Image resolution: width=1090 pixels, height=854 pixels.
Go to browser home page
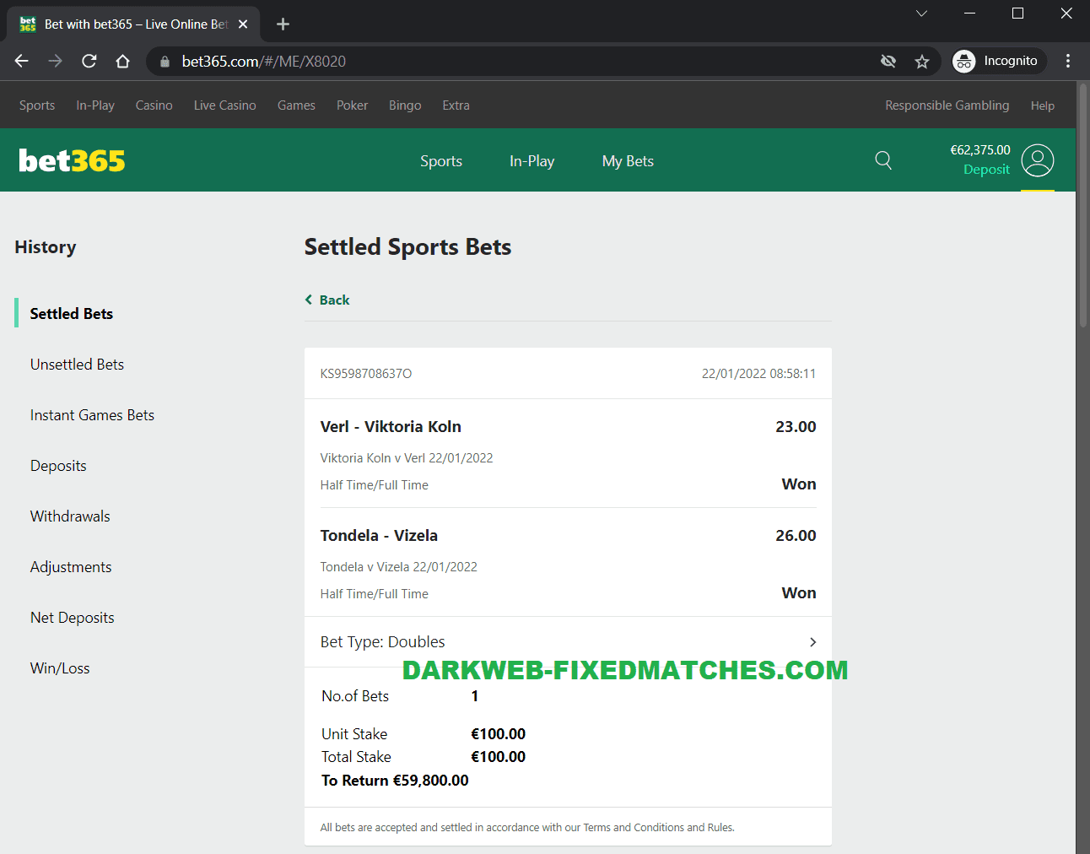(x=123, y=61)
